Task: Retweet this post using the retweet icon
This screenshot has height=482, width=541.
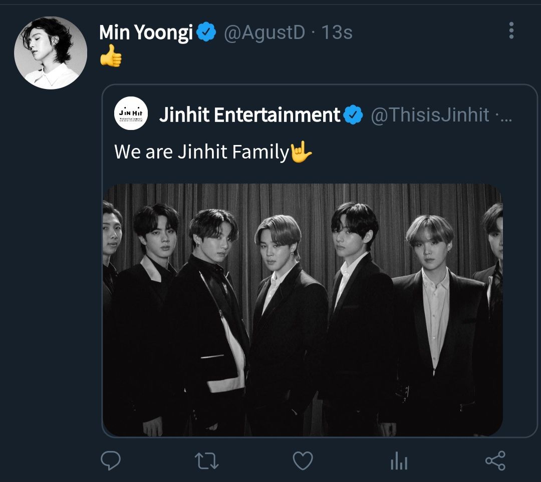Action: click(x=206, y=460)
